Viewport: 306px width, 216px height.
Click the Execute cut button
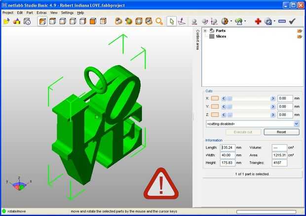tap(243, 132)
